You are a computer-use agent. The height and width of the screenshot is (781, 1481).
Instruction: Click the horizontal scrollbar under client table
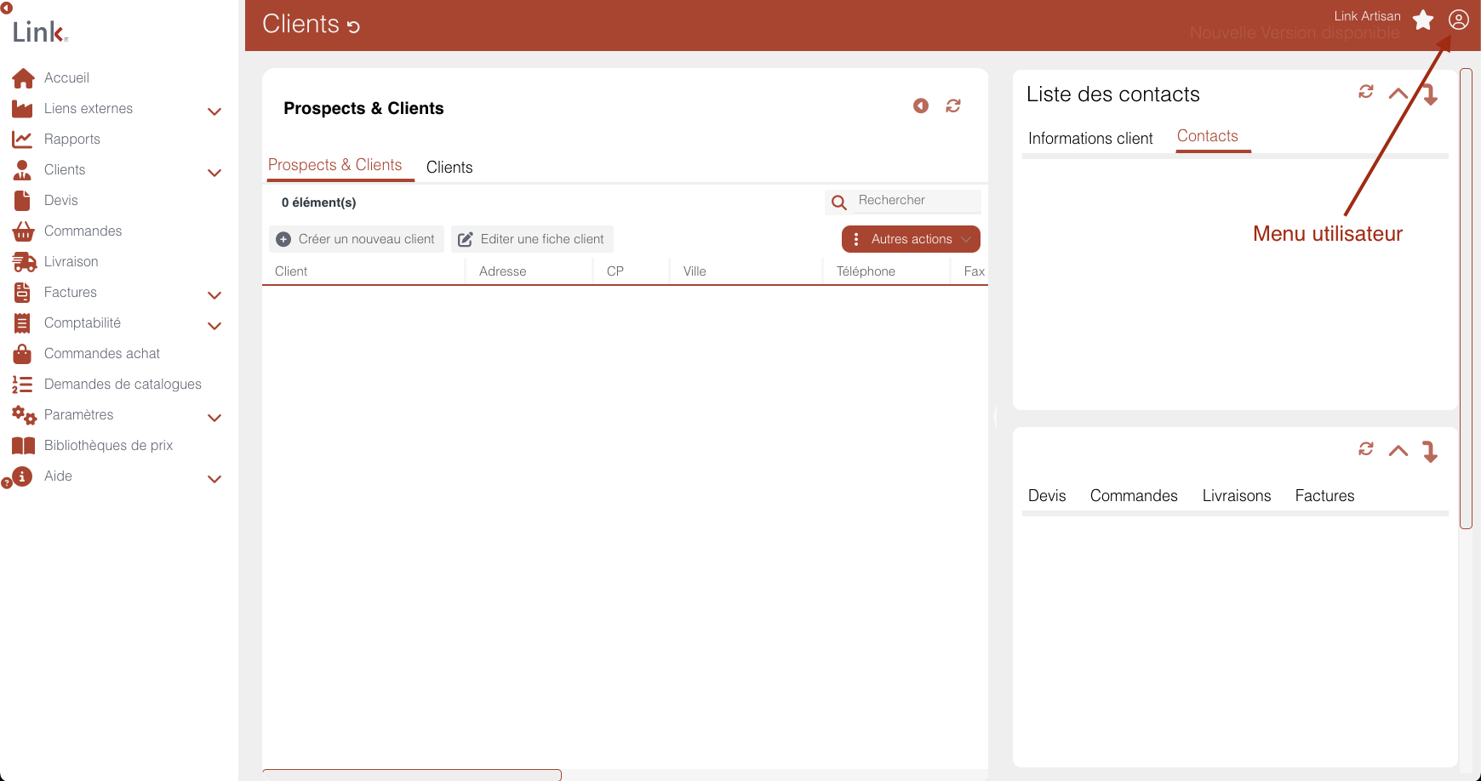click(x=412, y=774)
